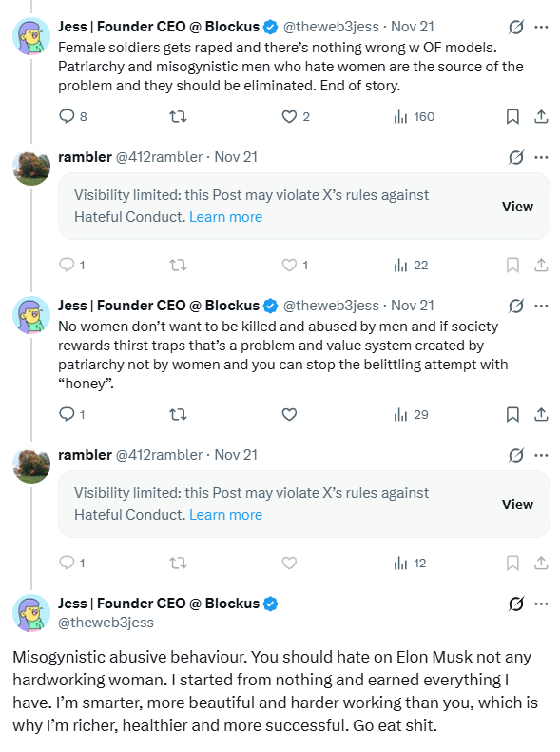The width and height of the screenshot is (560, 752).
Task: Open rambler's profile avatar on second reply
Action: point(31,465)
